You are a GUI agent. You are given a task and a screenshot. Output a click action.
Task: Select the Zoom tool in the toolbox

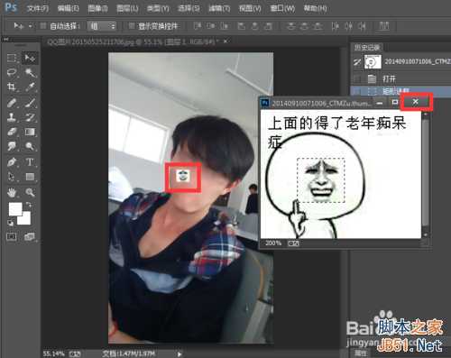(x=30, y=192)
